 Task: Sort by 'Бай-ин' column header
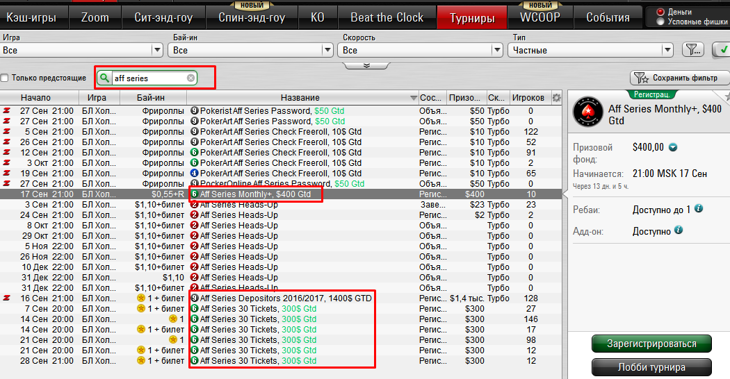point(150,98)
